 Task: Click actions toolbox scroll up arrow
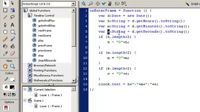click(74, 10)
